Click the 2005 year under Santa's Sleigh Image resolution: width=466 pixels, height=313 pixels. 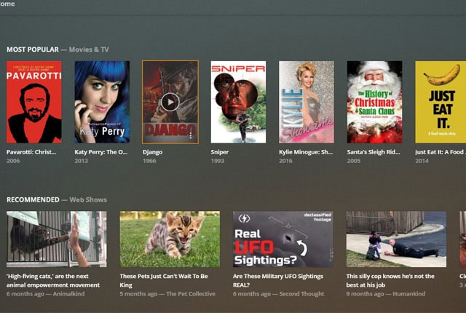point(354,161)
